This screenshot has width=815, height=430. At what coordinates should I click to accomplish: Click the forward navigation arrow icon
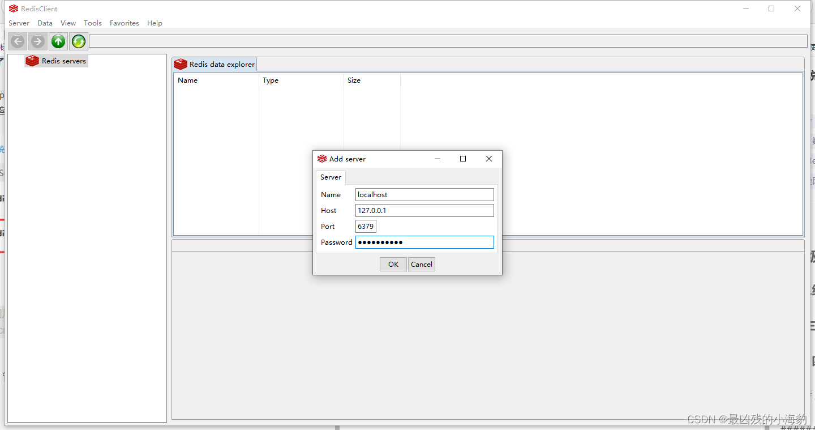pyautogui.click(x=38, y=41)
